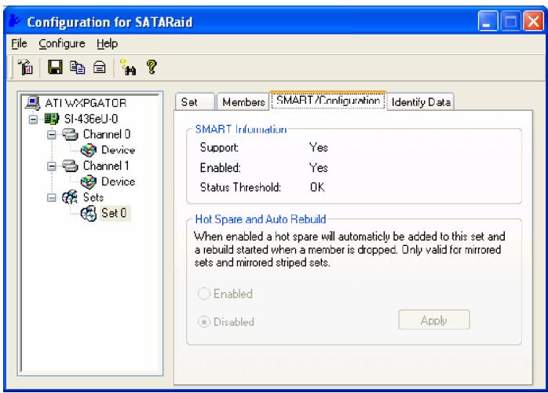Click the SI-436eU-0 controller card icon
Image resolution: width=548 pixels, height=393 pixels.
point(52,119)
